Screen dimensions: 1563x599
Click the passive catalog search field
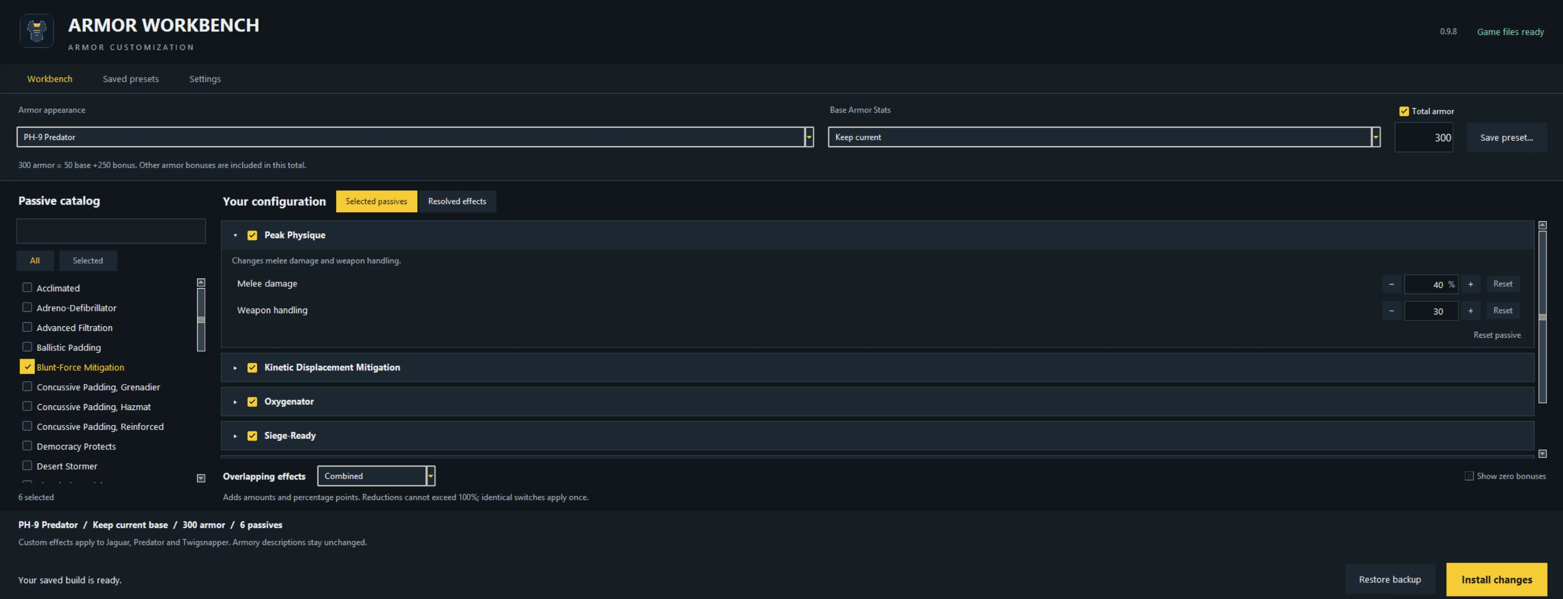coord(111,231)
